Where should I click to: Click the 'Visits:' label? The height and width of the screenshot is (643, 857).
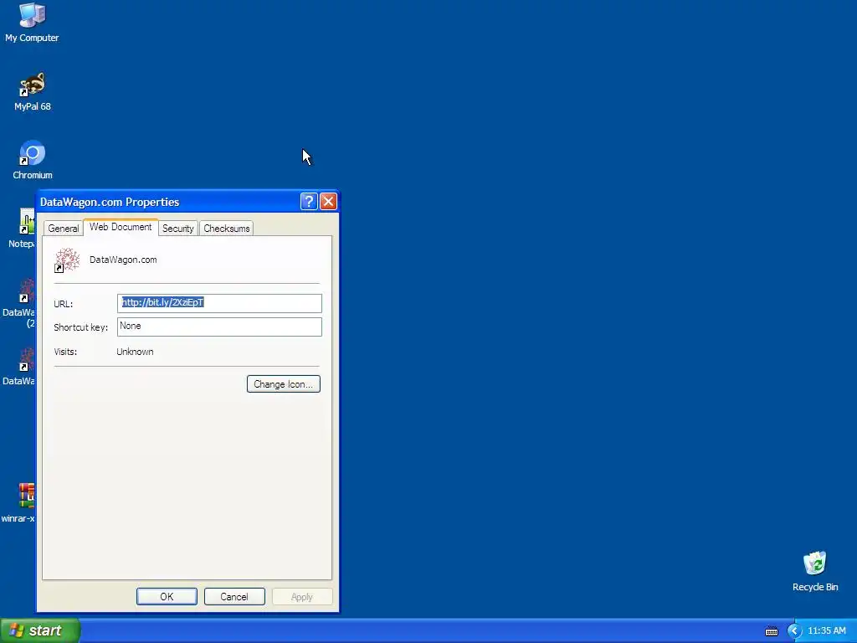[65, 352]
